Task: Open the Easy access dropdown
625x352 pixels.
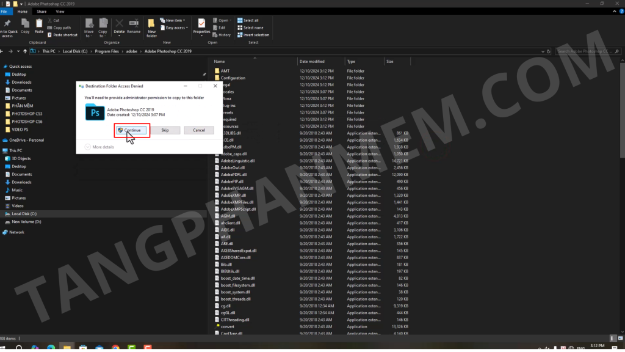Action: point(175,28)
